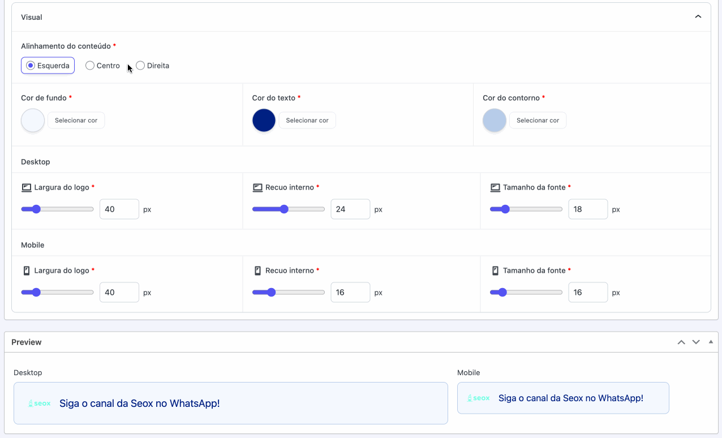Click the Cor do contorno color swatch
The image size is (722, 438).
click(x=494, y=121)
